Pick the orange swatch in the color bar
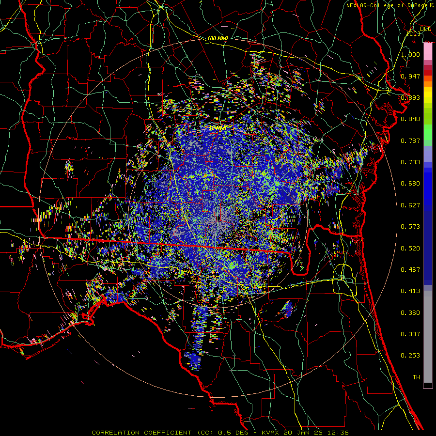This screenshot has height=436, width=436. (428, 83)
